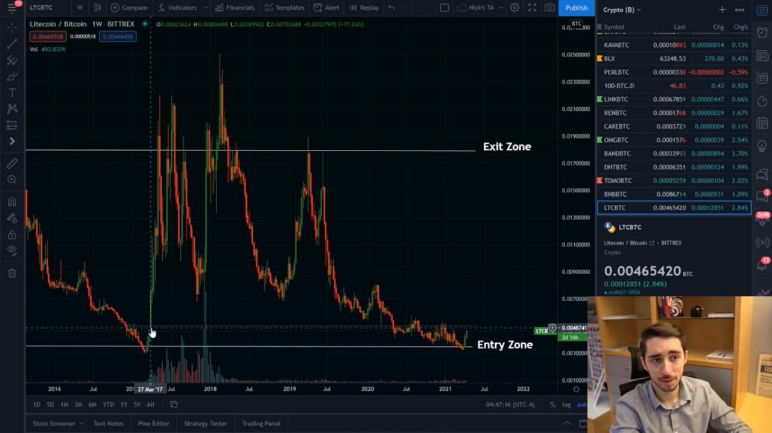Screen dimensions: 772x433
Task: Toggle auto scale on the price axis
Action: point(581,405)
